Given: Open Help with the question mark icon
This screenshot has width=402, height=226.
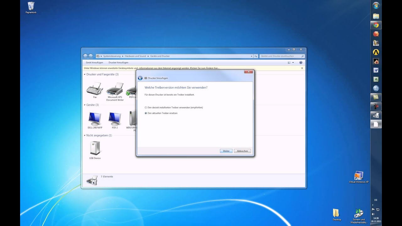Looking at the screenshot, I should tap(301, 62).
